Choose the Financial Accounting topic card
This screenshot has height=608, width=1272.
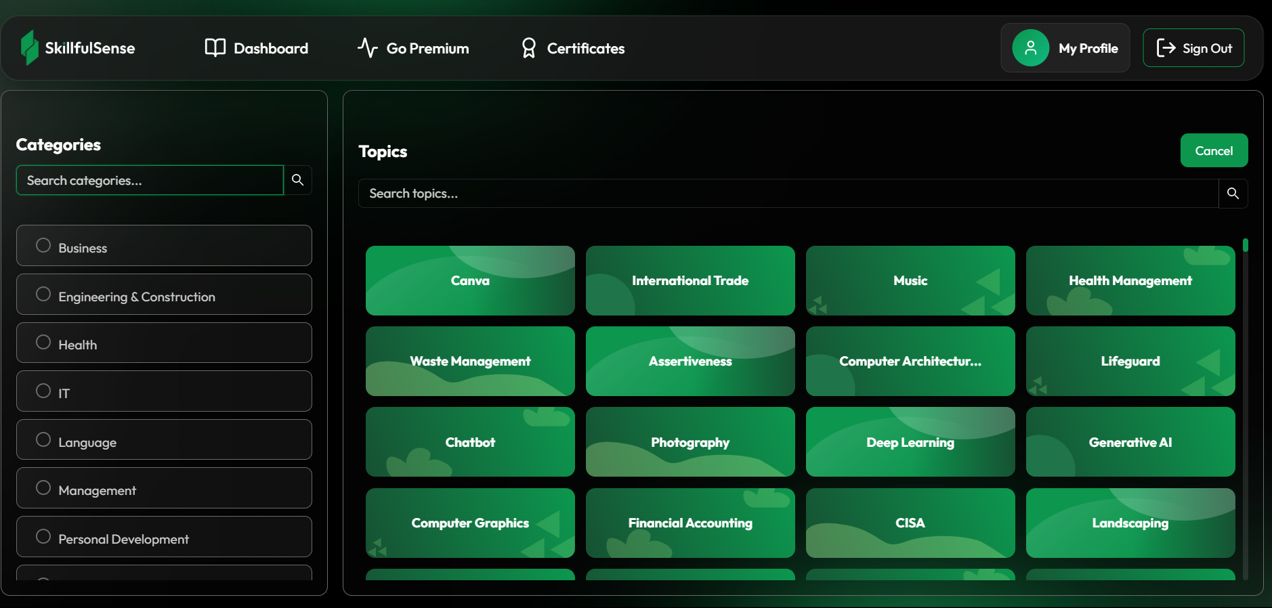pos(690,523)
